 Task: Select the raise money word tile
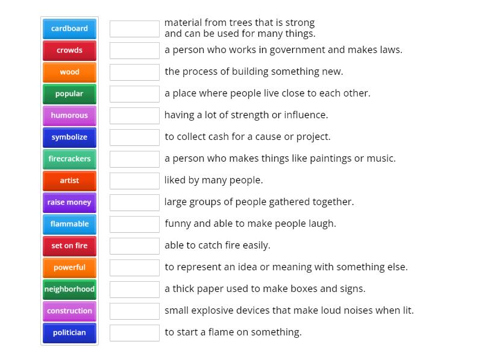click(69, 202)
